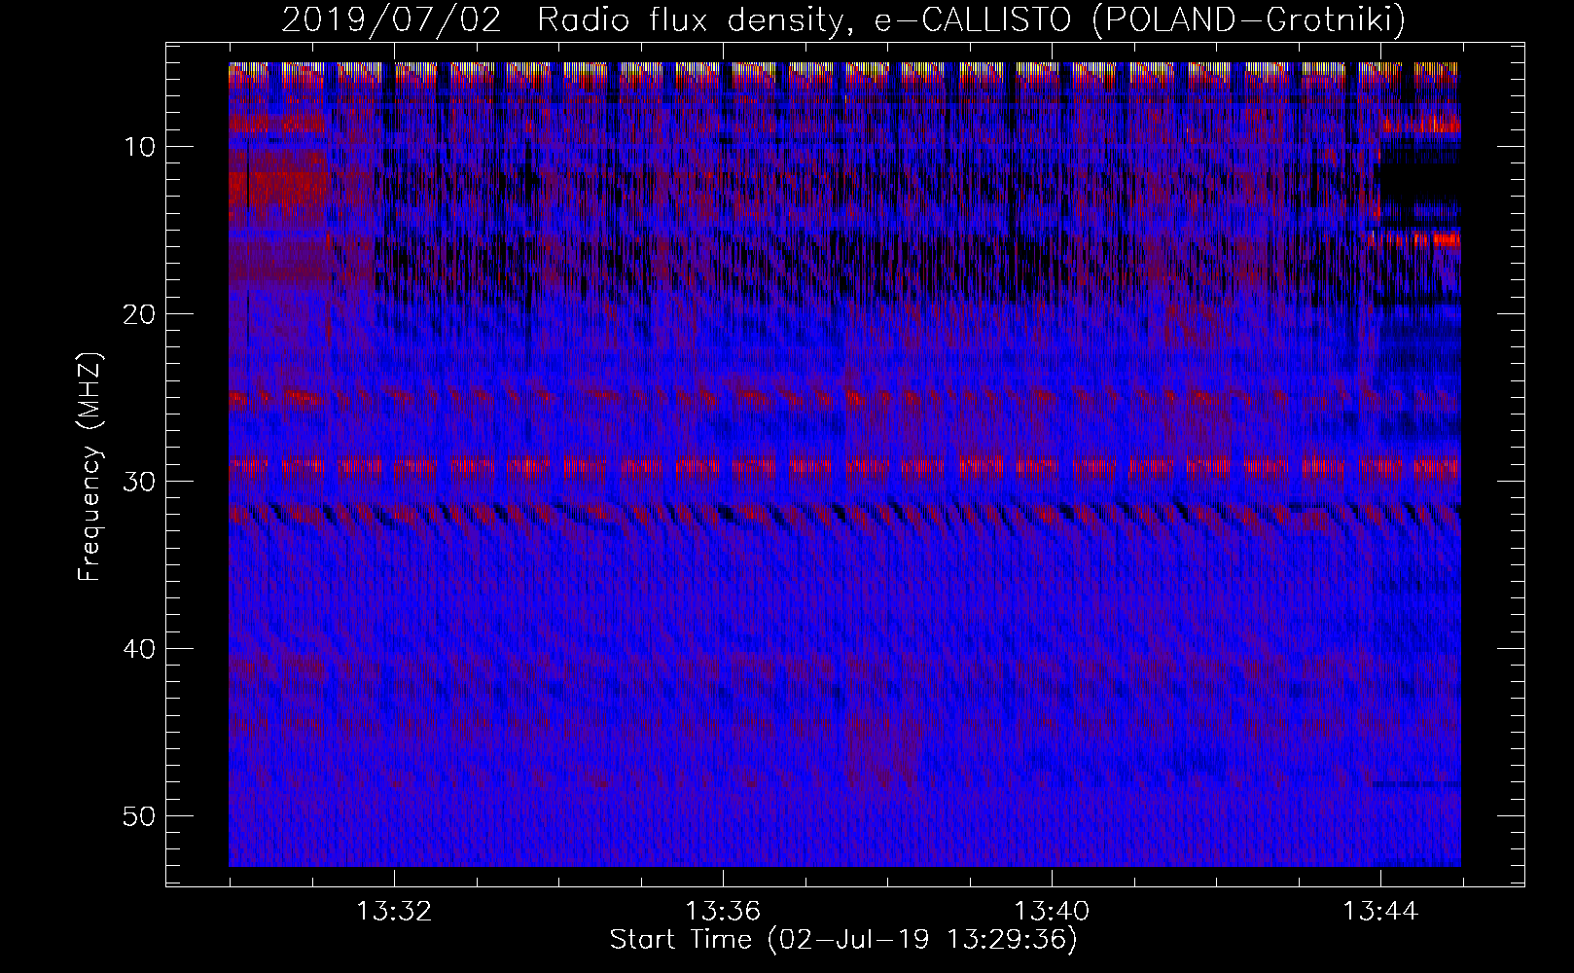Click the plot title 'Radio flux density, e-CALLISTO (POLAND-Grotniki)'

tap(971, 19)
